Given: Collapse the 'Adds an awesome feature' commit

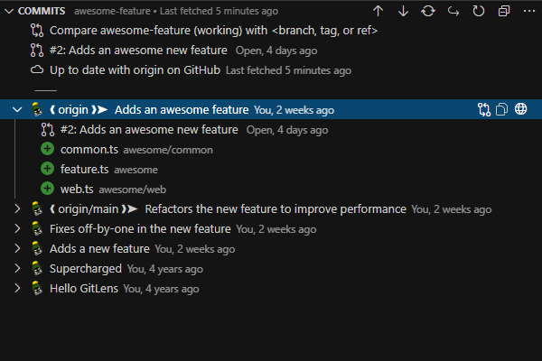Looking at the screenshot, I should 17,110.
